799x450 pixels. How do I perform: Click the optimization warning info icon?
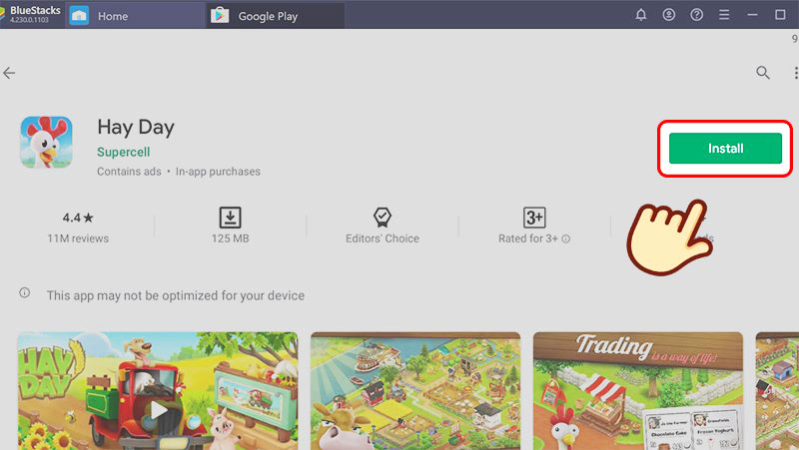tap(24, 292)
